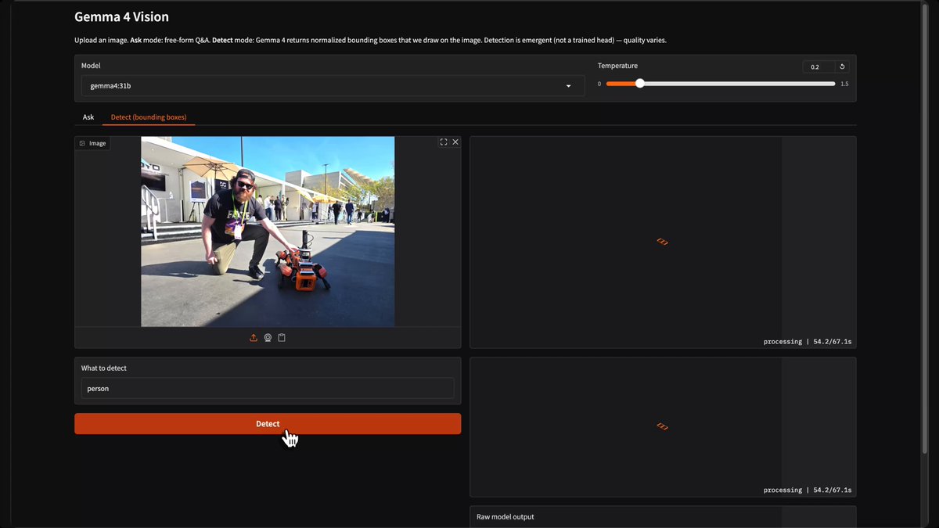Select the gemma4:31b model combo box
939x528 pixels.
pyautogui.click(x=333, y=86)
